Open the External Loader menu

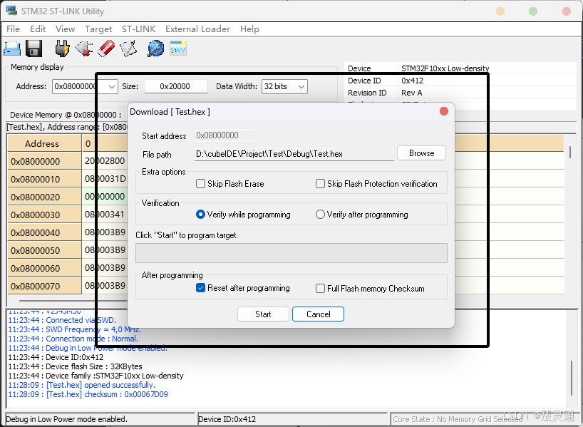tap(198, 29)
